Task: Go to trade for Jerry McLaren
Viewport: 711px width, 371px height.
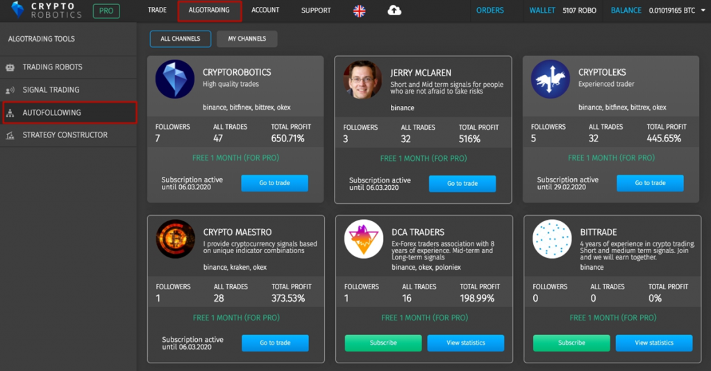Action: click(462, 184)
